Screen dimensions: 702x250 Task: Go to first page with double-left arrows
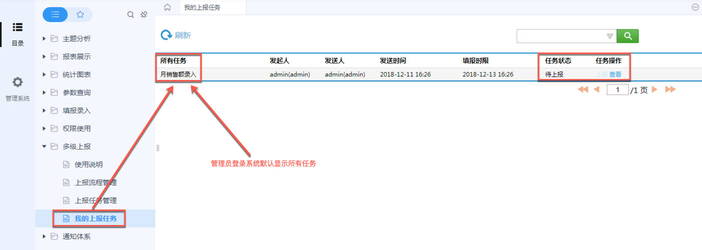(583, 89)
